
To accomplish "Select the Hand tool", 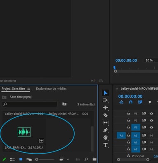I will 105,137.
